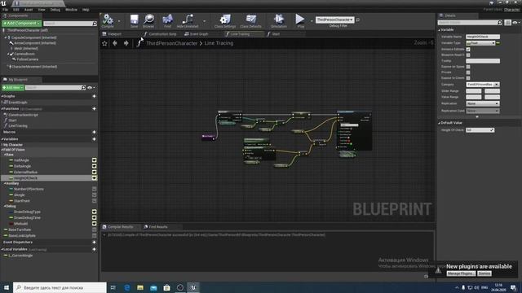Add new Event Dispatcher with plus icon
Viewport: 522px width, 293px height.
94,243
